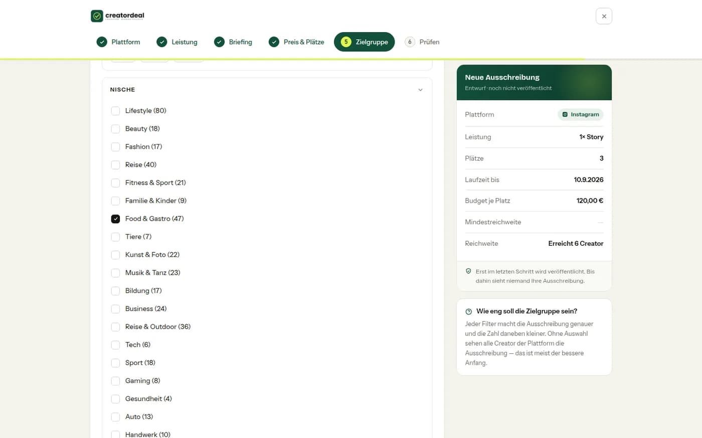Uncheck the Food & Gastro (47) checkbox

[115, 219]
